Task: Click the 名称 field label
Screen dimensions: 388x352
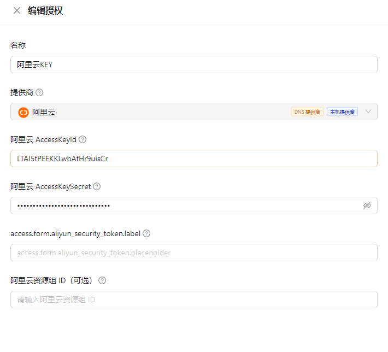Action: coord(18,45)
